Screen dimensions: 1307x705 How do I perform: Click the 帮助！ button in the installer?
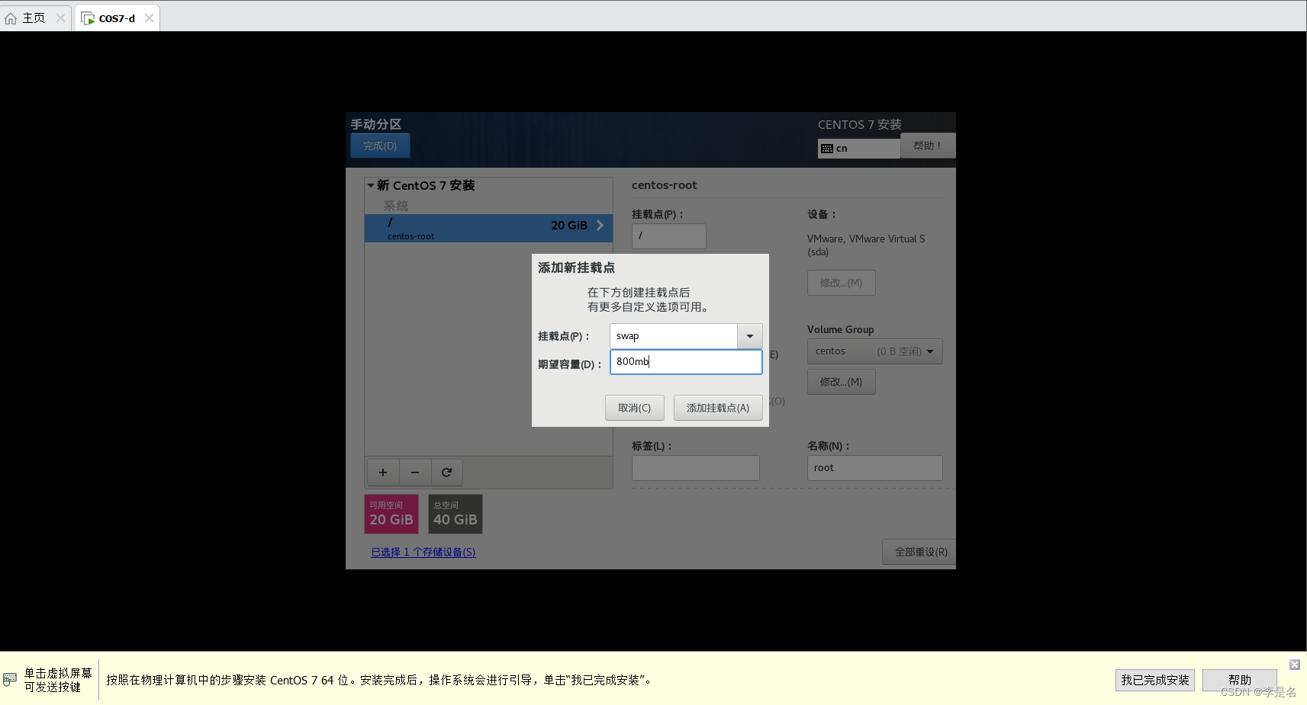pyautogui.click(x=928, y=146)
